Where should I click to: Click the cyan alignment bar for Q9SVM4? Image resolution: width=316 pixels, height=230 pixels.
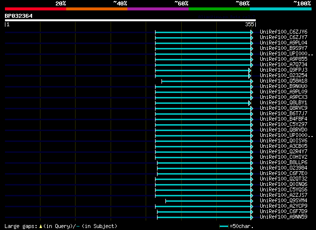pyautogui.click(x=208, y=201)
